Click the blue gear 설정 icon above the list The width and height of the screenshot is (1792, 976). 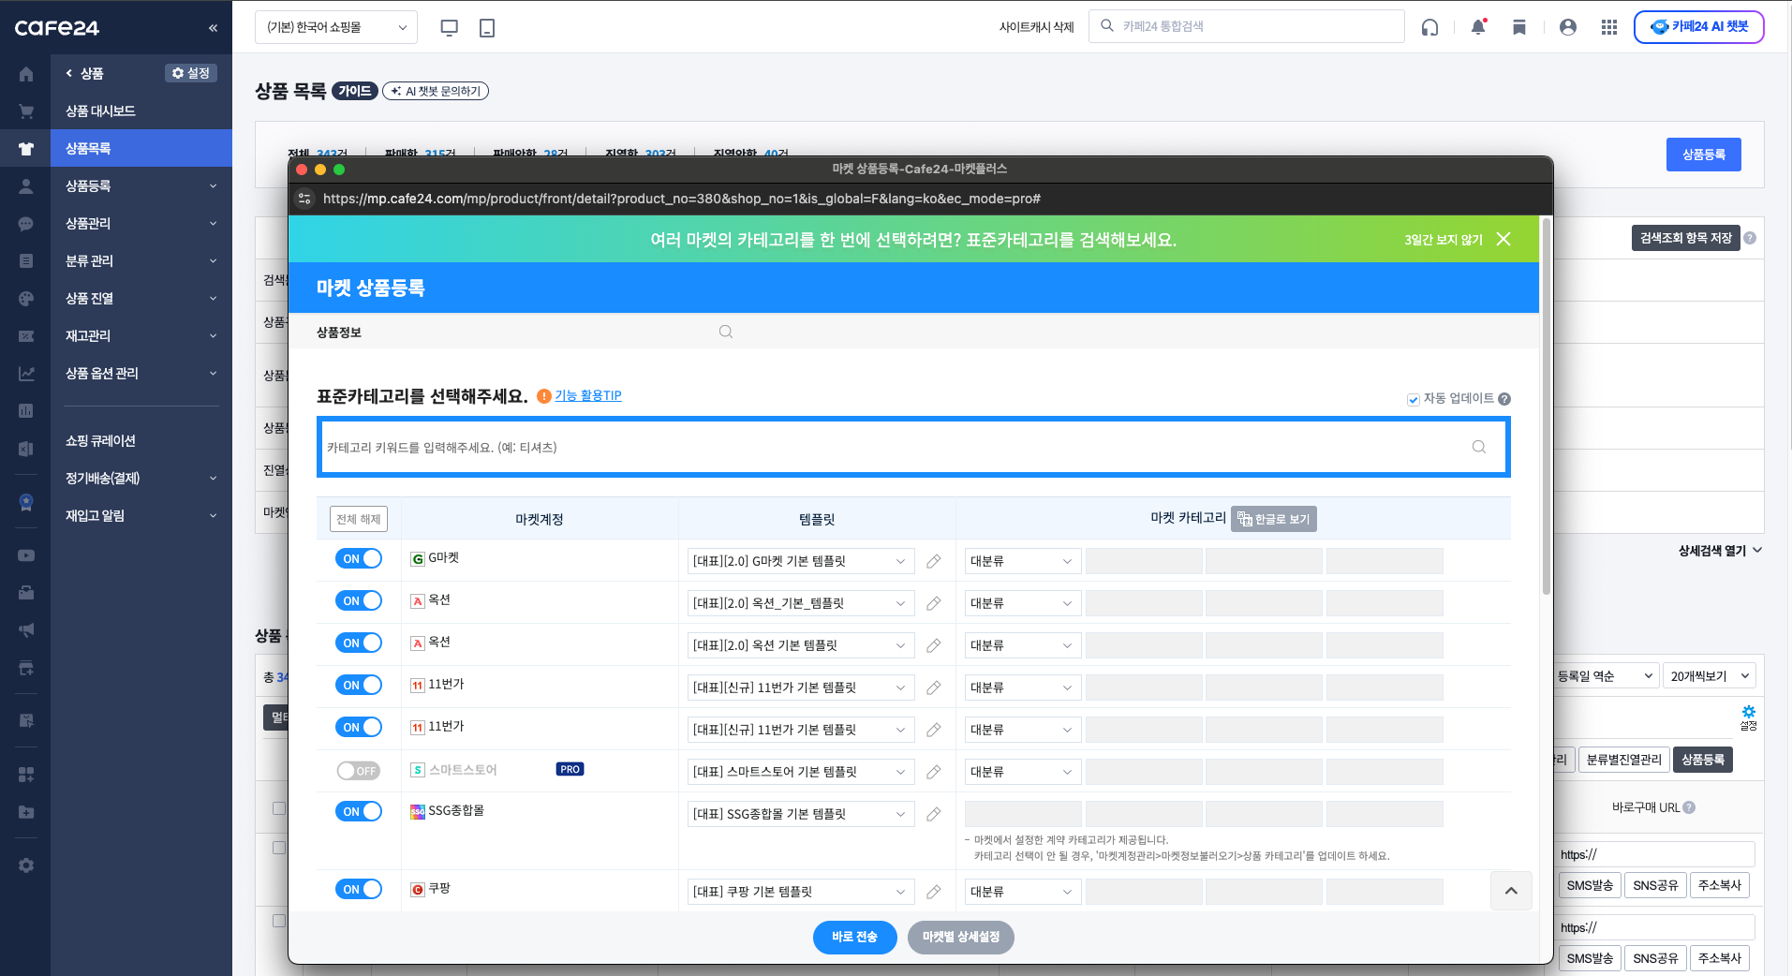point(1749,717)
